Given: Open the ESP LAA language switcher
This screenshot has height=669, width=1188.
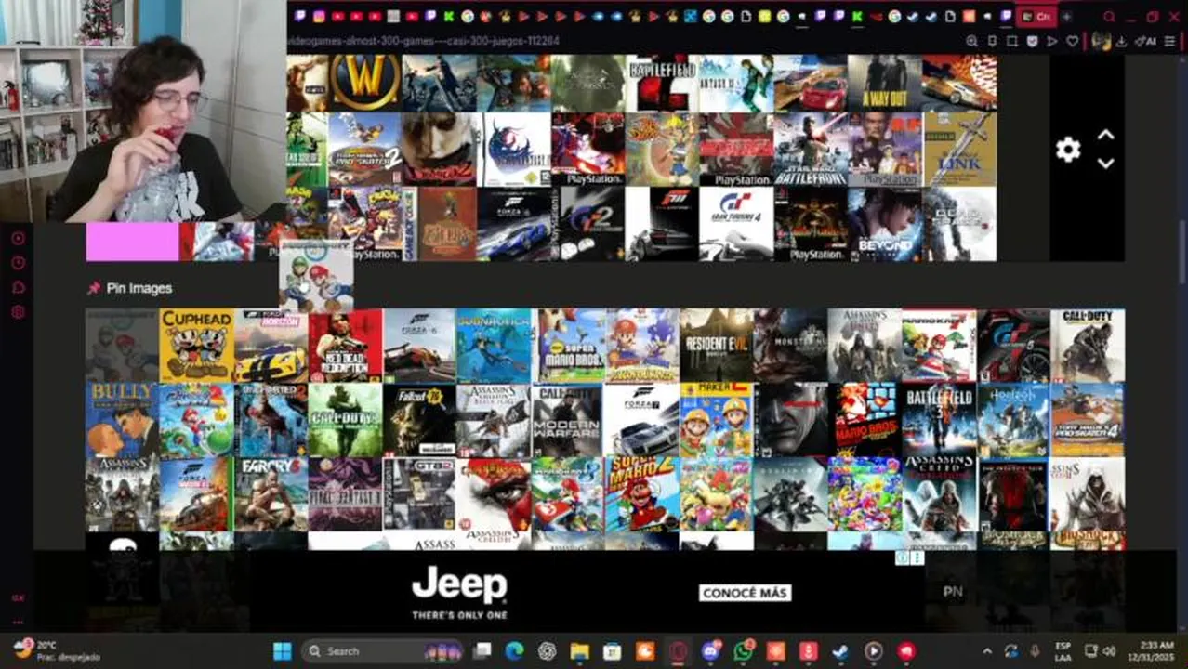Looking at the screenshot, I should 1063,651.
